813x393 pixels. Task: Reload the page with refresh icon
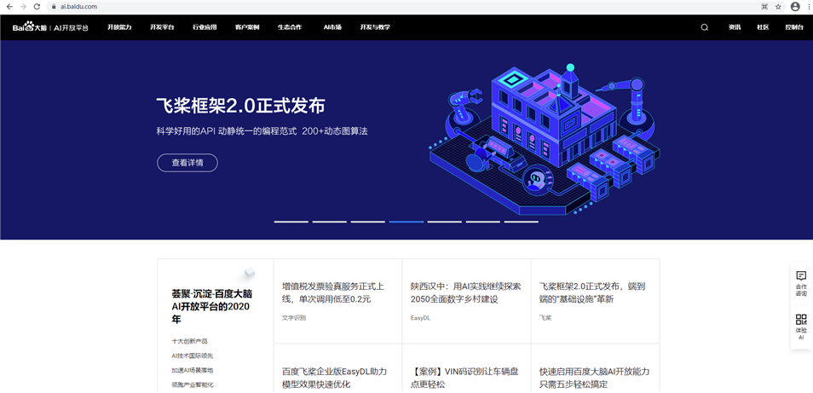click(37, 7)
